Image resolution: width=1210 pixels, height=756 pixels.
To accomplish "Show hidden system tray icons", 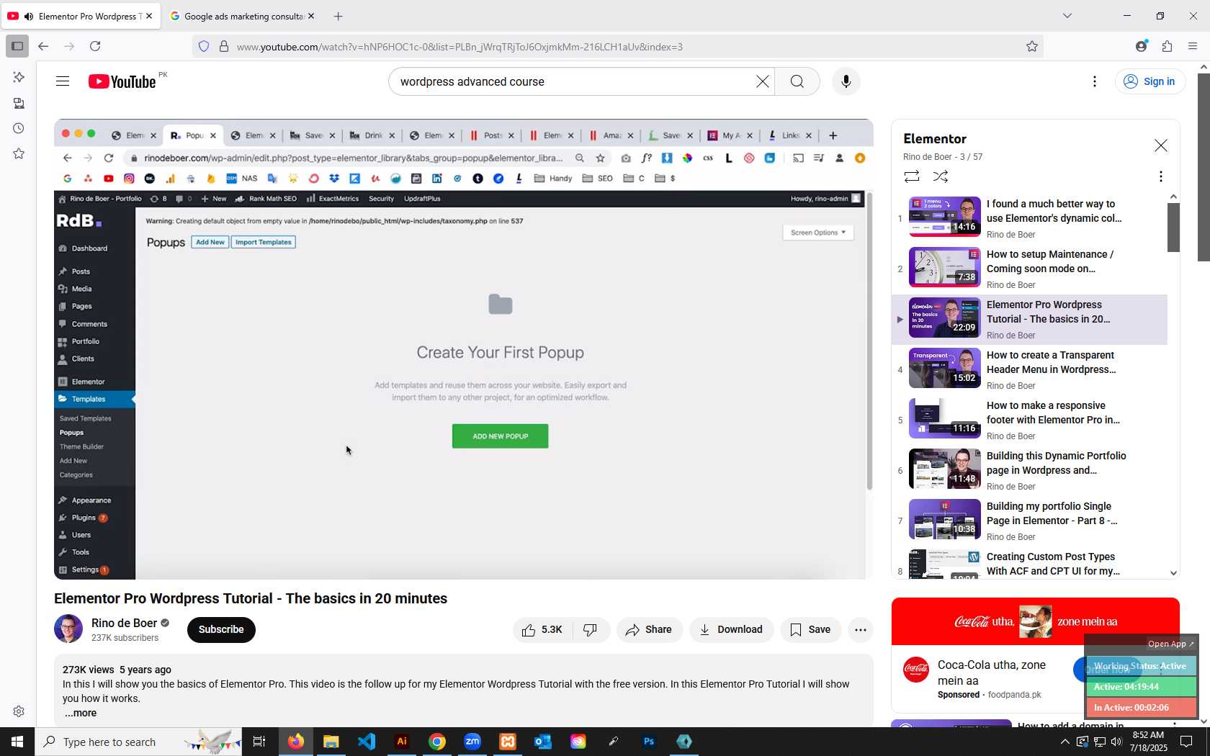I will (x=1065, y=742).
